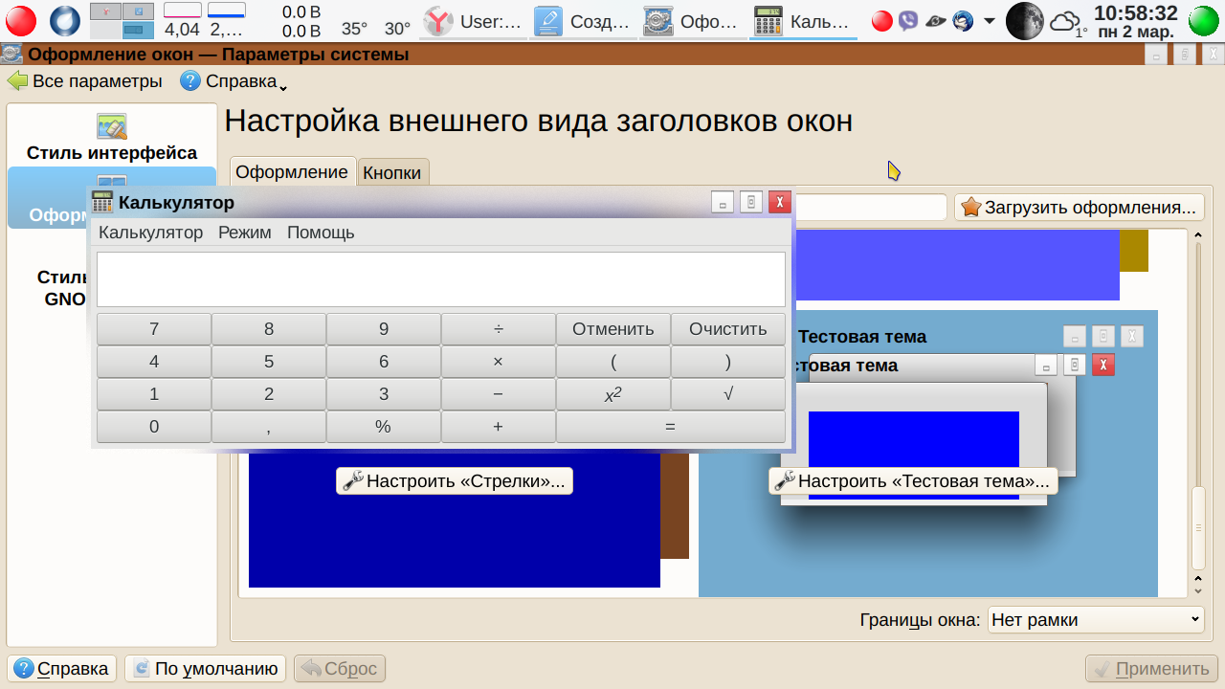This screenshot has height=689, width=1225.
Task: Click the dark bird-shaped tray icon
Action: (936, 21)
